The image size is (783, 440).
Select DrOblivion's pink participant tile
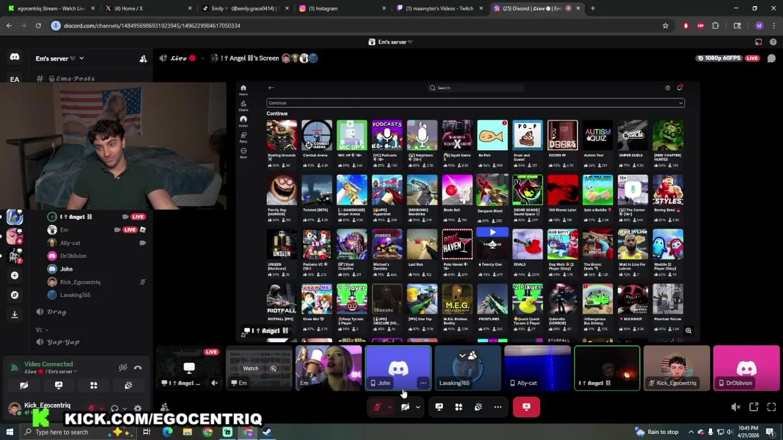(746, 368)
